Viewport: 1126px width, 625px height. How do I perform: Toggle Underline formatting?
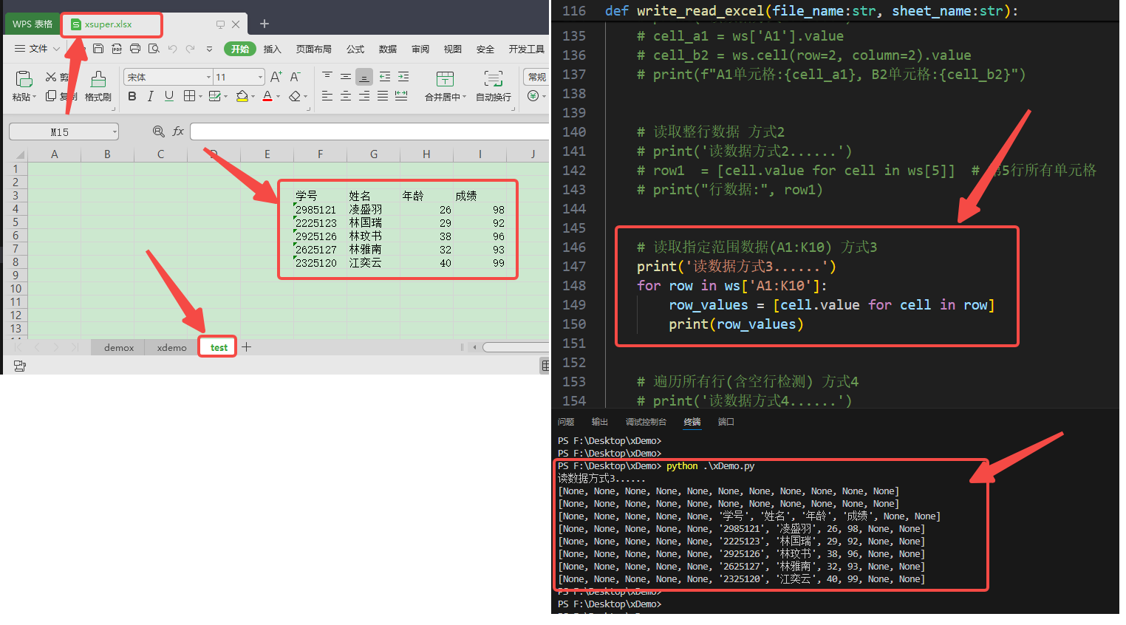(169, 96)
